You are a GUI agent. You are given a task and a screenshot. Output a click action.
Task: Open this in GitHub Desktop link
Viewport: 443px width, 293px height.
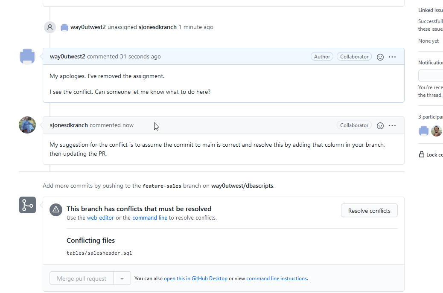point(195,278)
